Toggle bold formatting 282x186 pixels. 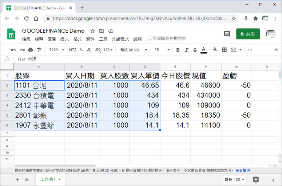(178, 50)
